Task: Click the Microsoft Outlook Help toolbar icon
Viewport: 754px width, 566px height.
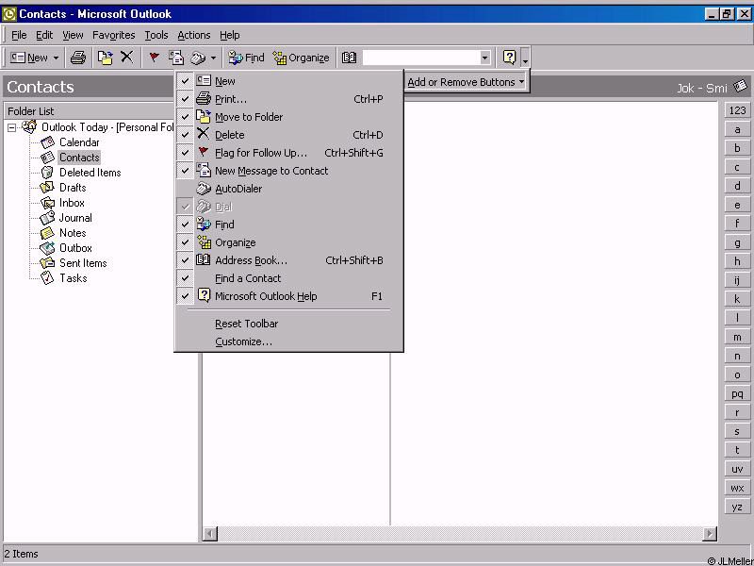Action: (x=509, y=58)
